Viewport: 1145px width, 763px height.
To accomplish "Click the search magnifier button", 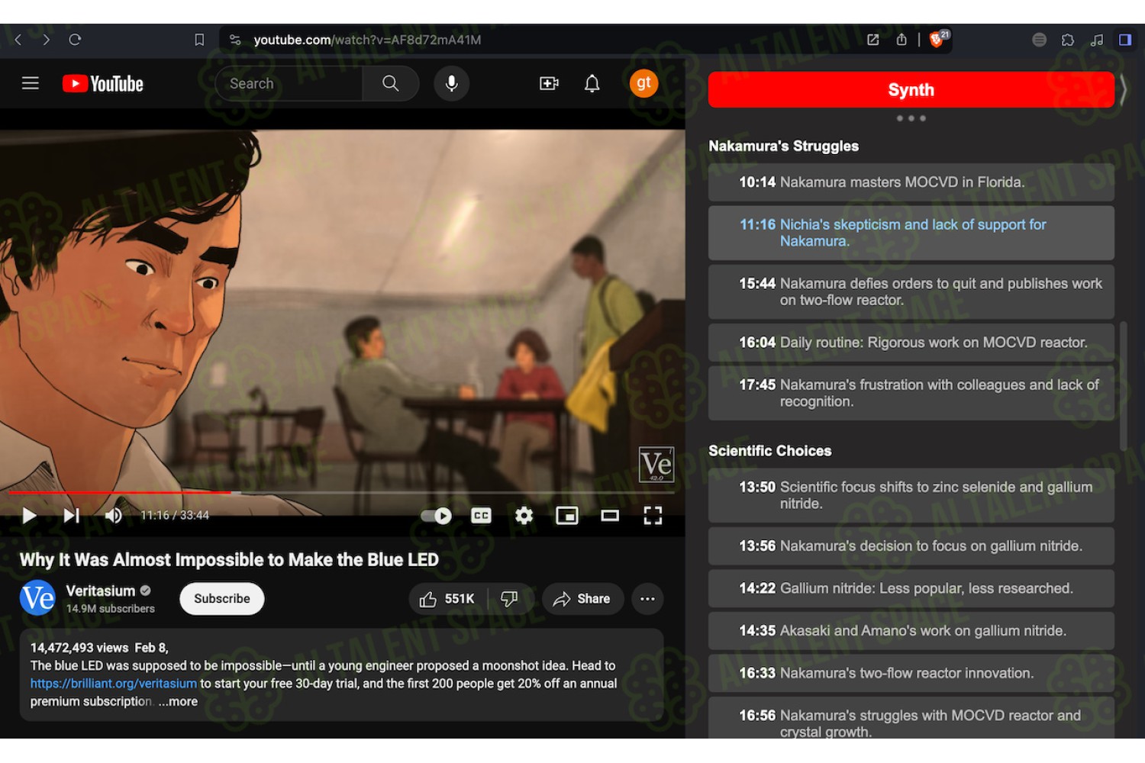I will 390,84.
